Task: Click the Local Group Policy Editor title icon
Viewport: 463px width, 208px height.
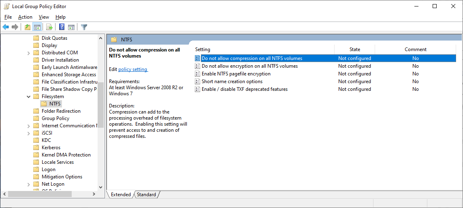Action: tap(6, 6)
